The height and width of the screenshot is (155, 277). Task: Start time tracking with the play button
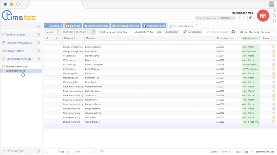click(251, 18)
